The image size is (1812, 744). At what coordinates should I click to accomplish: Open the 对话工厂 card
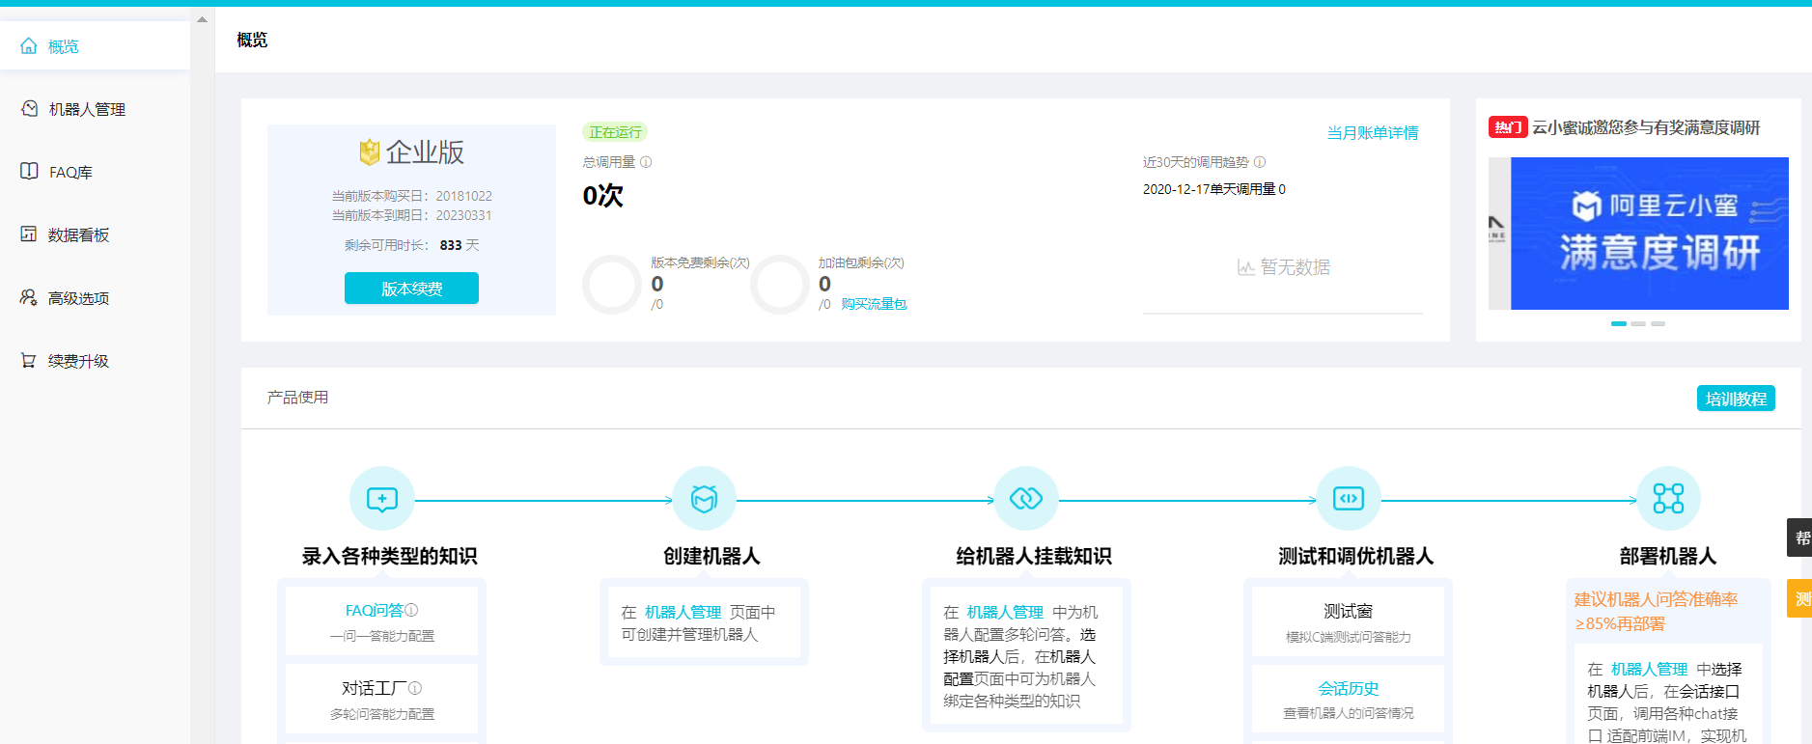click(382, 699)
